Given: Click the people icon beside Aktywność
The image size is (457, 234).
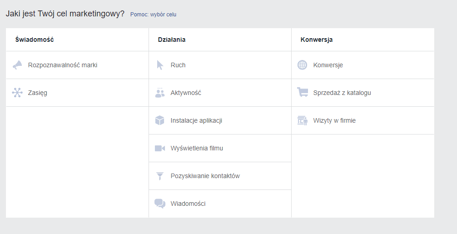Looking at the screenshot, I should tap(160, 93).
